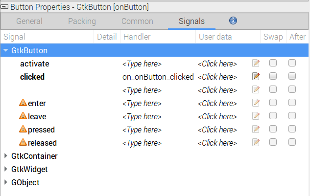This screenshot has width=310, height=196.
Task: Switch to the General tab
Action: coord(29,22)
